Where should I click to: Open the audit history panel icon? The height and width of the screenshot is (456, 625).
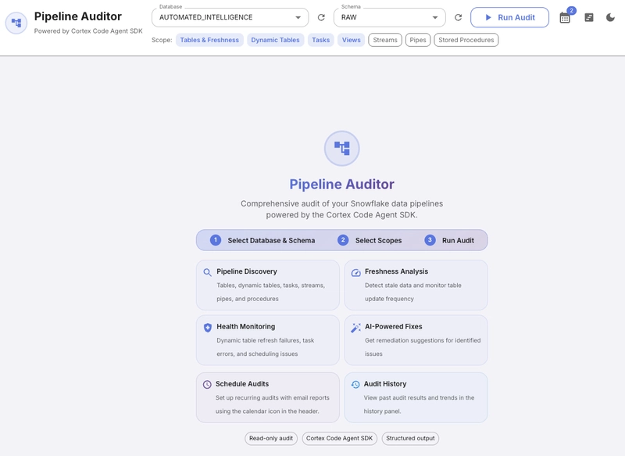coord(589,17)
